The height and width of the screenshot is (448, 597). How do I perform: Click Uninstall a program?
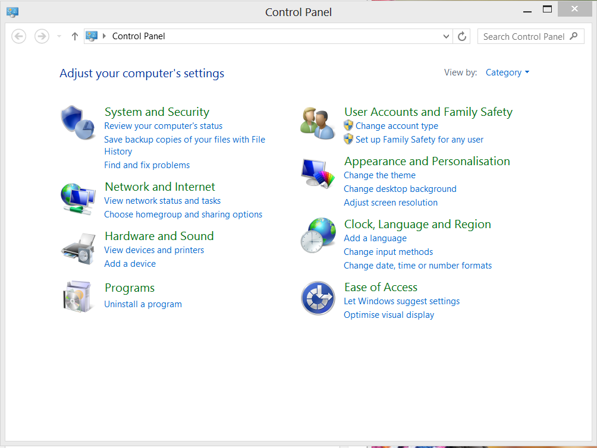[143, 304]
